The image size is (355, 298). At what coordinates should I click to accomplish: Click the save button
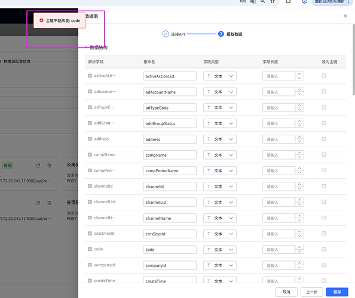click(337, 292)
